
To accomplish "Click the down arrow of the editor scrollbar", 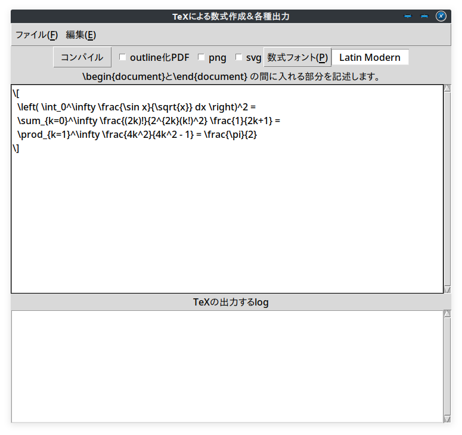I will pos(447,289).
